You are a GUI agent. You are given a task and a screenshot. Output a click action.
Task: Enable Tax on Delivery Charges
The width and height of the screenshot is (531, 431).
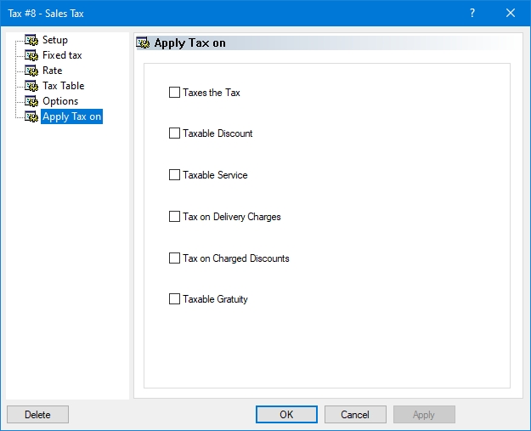point(175,217)
